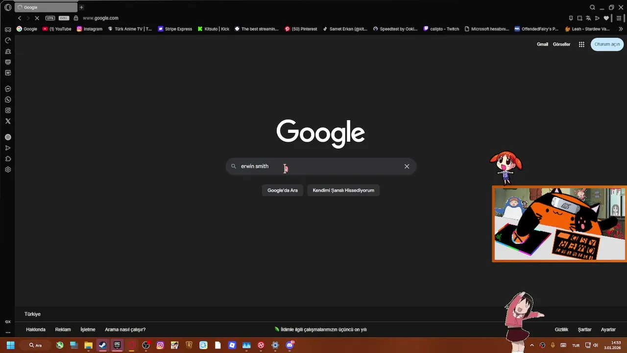Open the Ayarlar footer menu
The width and height of the screenshot is (627, 353).
(x=608, y=329)
